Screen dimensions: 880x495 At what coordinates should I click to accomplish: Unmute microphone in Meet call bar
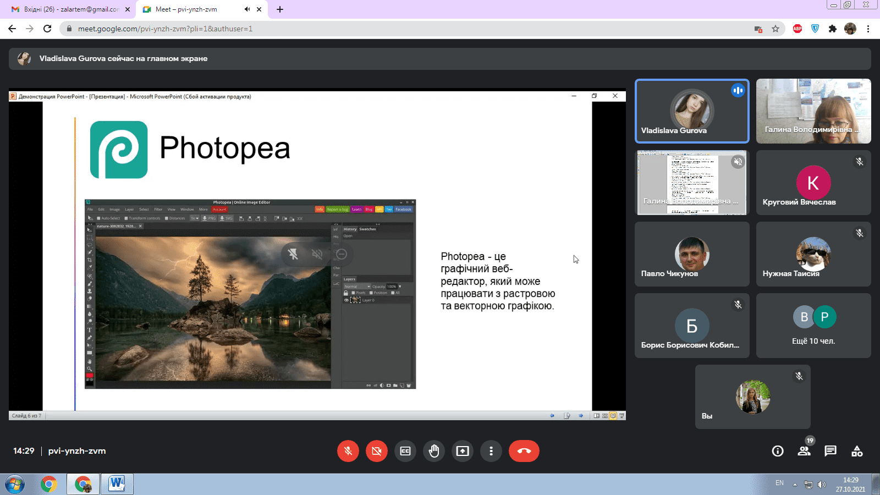pyautogui.click(x=348, y=451)
